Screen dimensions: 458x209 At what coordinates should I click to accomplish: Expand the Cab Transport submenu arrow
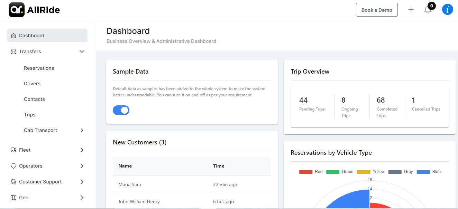82,130
